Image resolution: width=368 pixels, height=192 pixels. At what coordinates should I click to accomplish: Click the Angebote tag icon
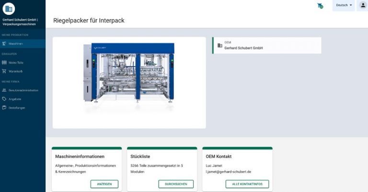pos(4,99)
